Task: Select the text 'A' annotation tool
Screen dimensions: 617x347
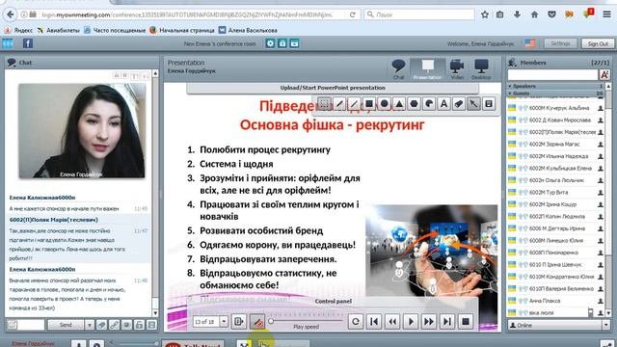Action: [443, 104]
